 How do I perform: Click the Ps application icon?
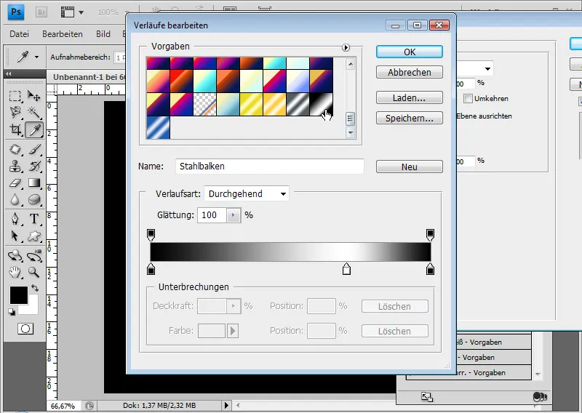point(16,12)
